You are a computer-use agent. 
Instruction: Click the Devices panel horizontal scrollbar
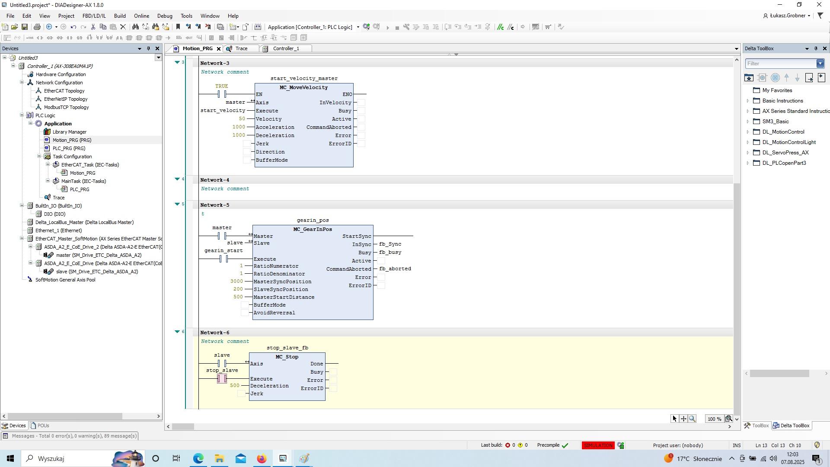point(65,416)
